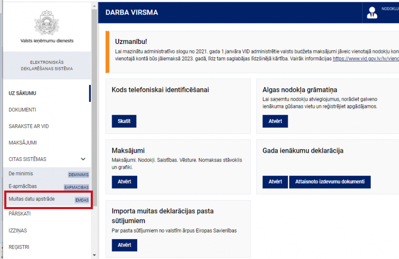This screenshot has width=399, height=259.
Task: Click the sidebar scrollbar up arrow
Action: pos(94,6)
